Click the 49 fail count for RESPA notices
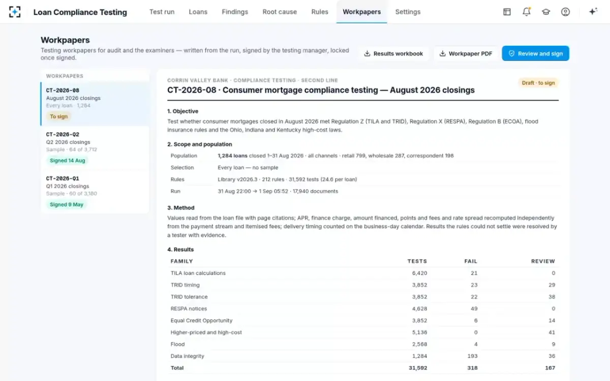The width and height of the screenshot is (610, 381). [474, 308]
